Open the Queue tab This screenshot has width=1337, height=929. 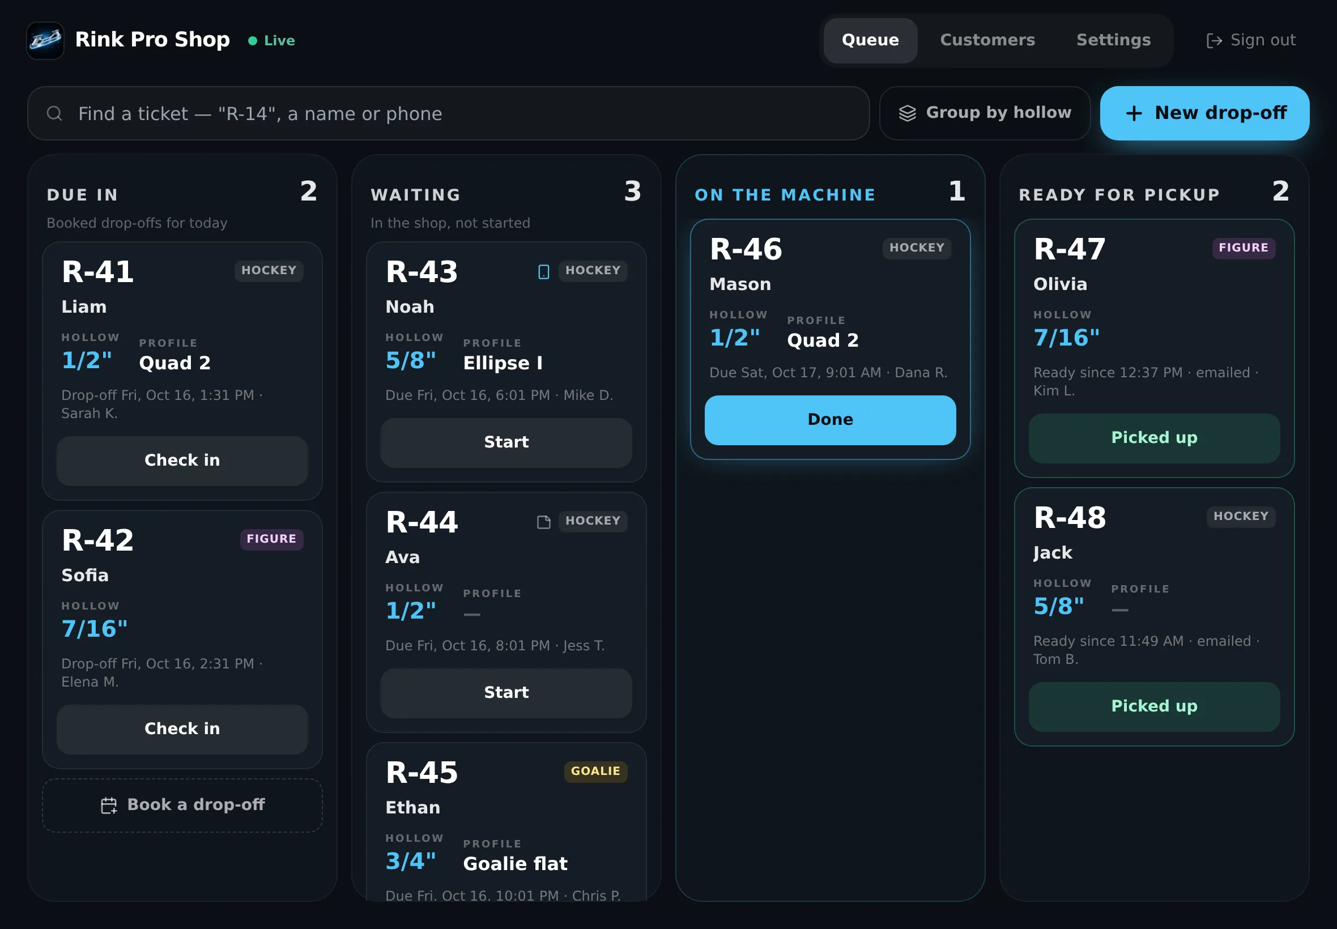click(870, 40)
